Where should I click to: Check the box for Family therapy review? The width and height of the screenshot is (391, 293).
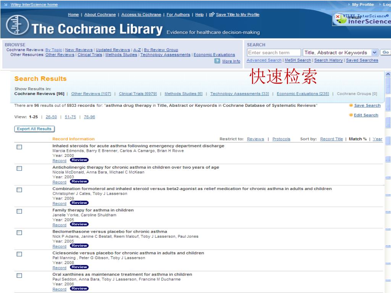coord(19,211)
